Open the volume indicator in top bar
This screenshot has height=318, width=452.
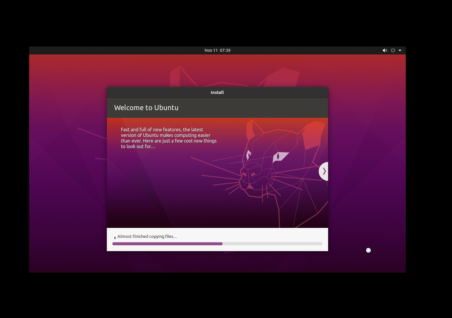(385, 50)
